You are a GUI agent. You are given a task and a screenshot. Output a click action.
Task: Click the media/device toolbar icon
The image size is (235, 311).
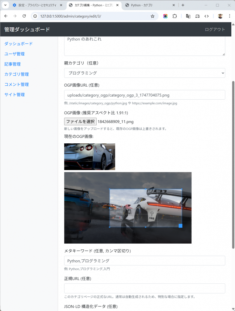[x=197, y=16]
